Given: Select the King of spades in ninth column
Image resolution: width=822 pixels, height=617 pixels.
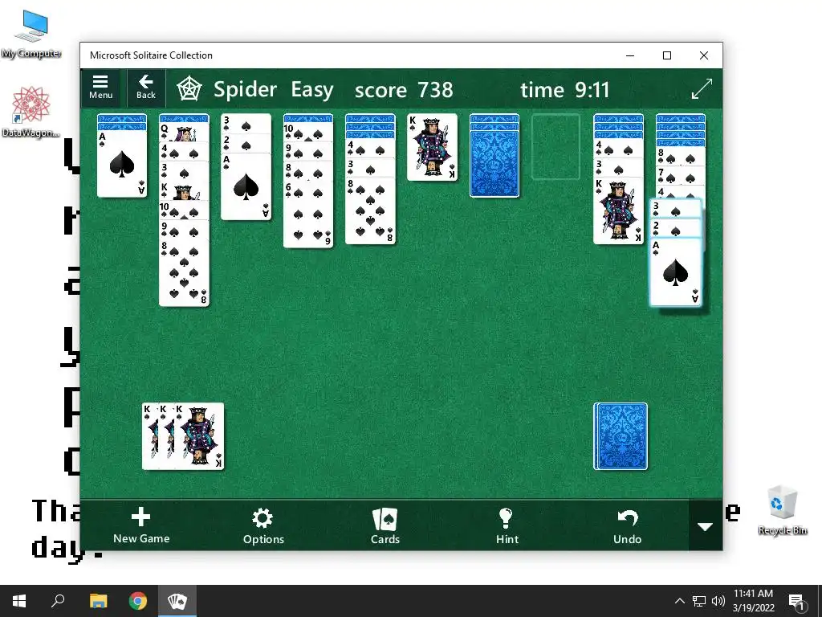Looking at the screenshot, I should point(619,211).
